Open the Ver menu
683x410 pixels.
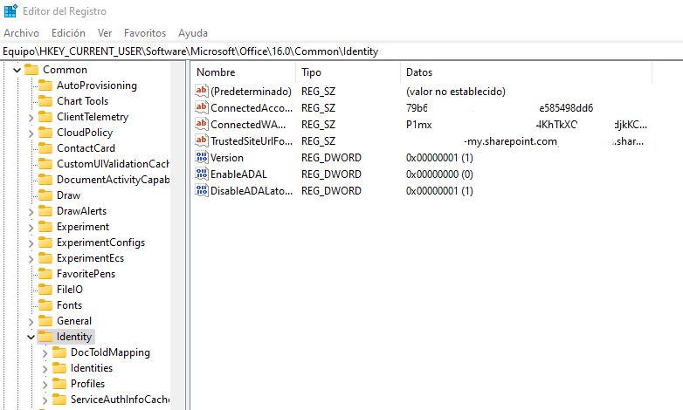click(105, 33)
